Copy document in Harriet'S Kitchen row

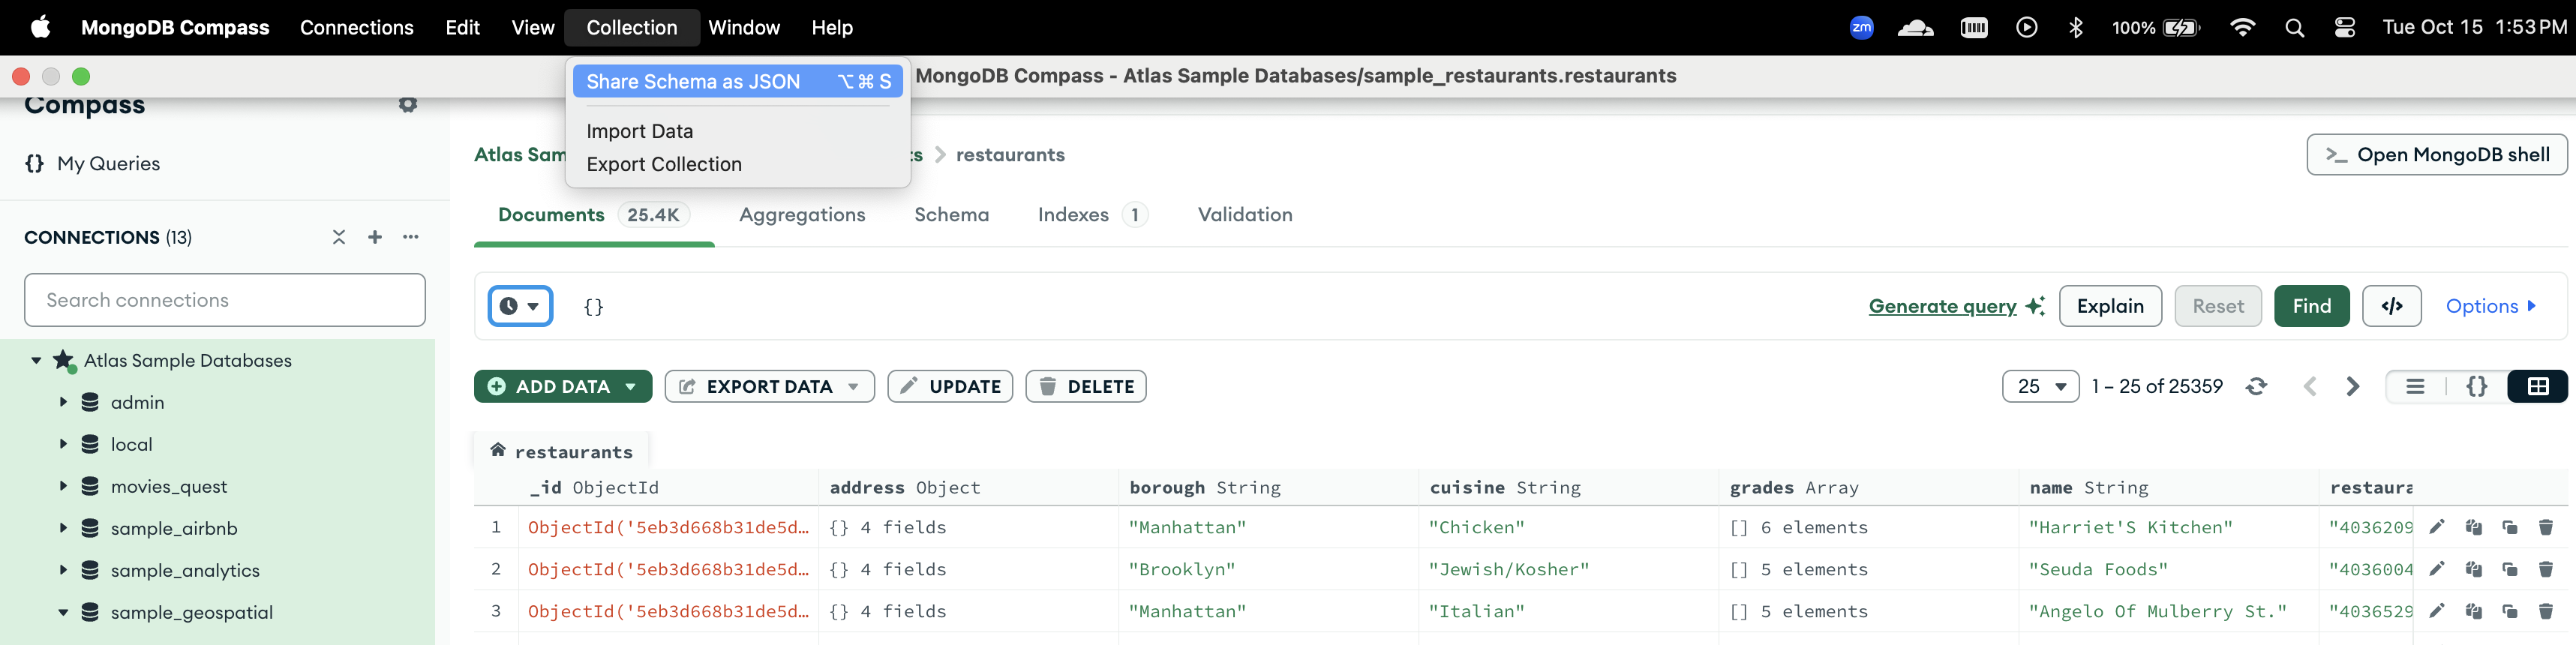tap(2474, 527)
